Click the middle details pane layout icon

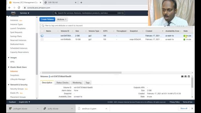coord(186,77)
